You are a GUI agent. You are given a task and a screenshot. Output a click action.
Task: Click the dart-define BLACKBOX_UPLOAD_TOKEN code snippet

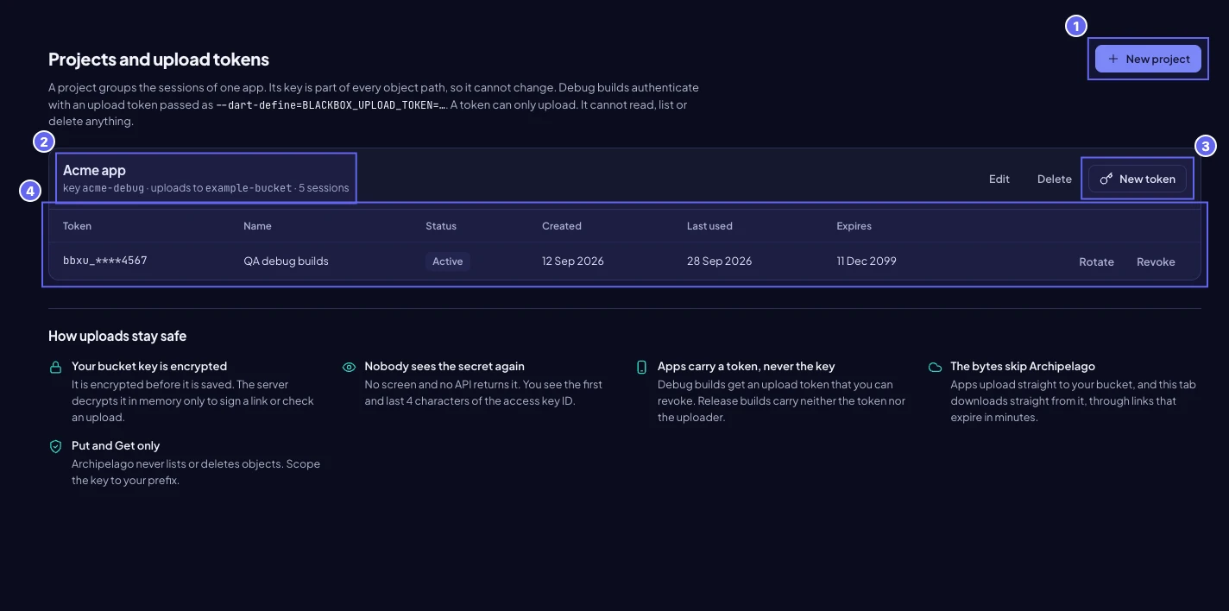tap(331, 104)
